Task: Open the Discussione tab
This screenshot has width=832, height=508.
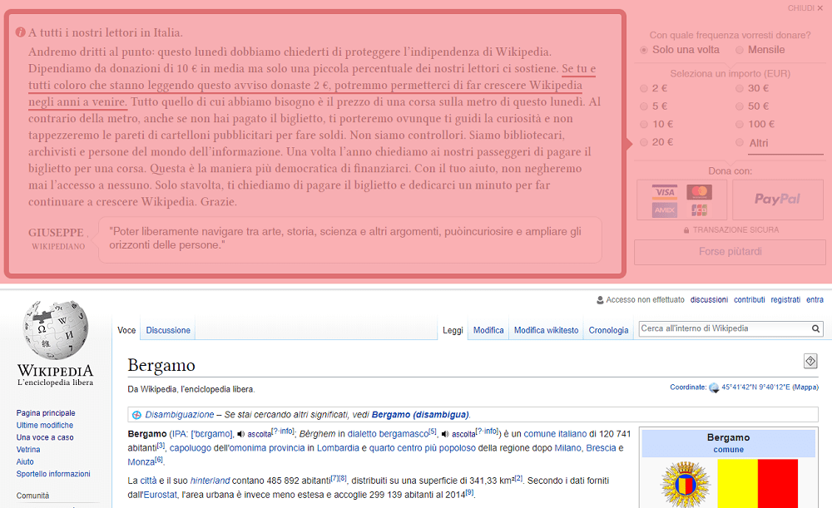Action: tap(167, 329)
